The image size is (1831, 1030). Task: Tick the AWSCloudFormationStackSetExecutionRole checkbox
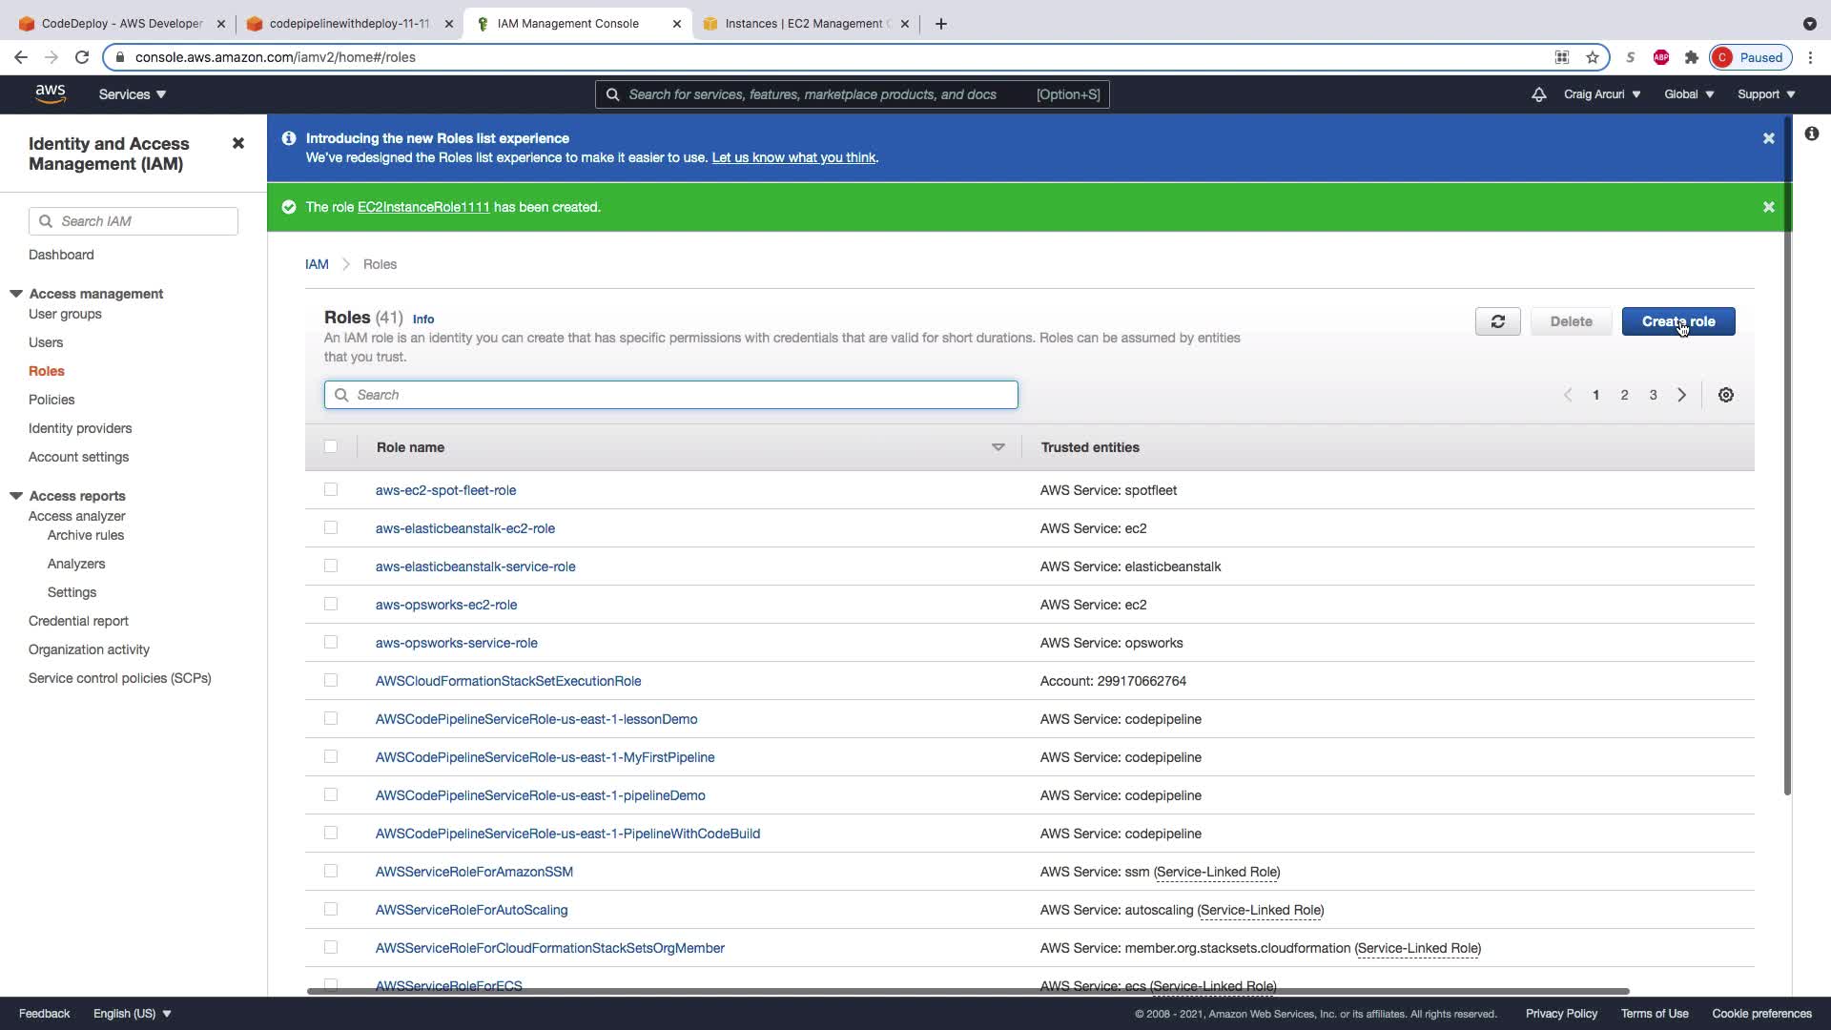point(331,680)
